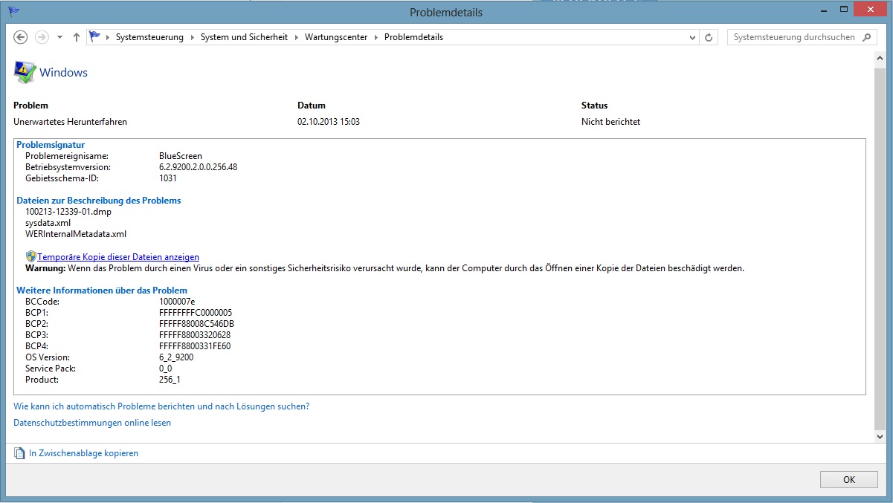Viewport: 893px width, 503px height.
Task: Click BCP1 value FFFFFFFFC0000005
Action: (x=196, y=313)
